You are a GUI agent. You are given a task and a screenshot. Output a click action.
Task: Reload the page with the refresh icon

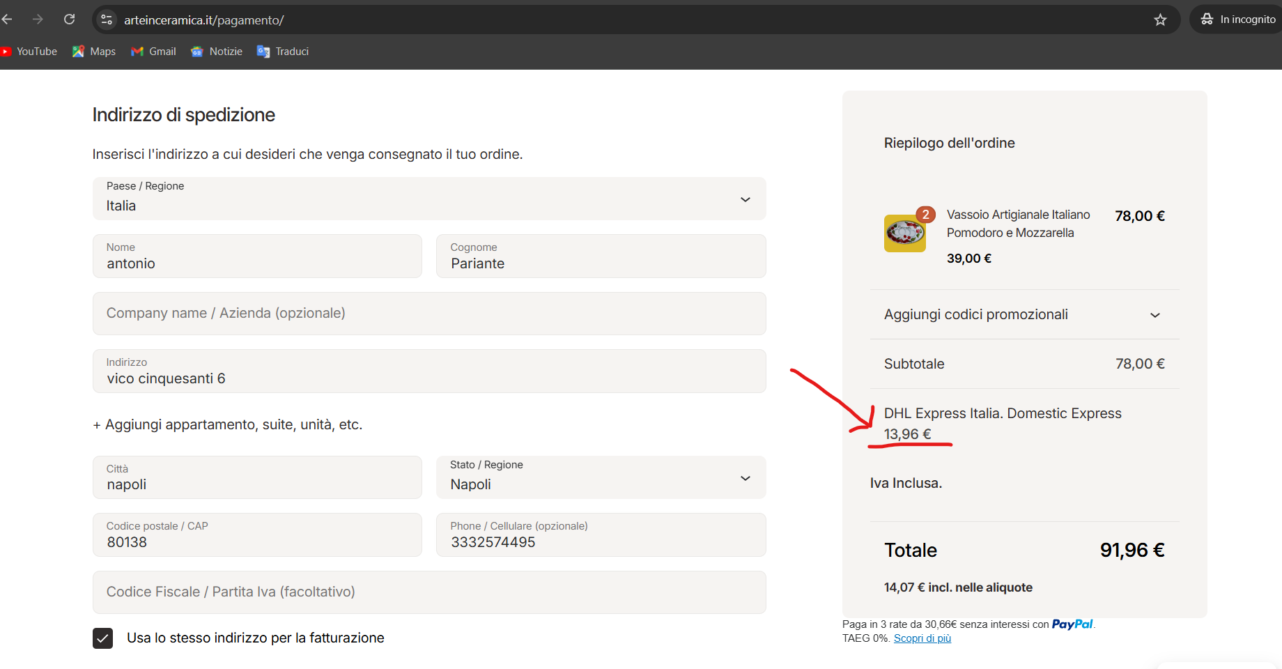click(69, 20)
